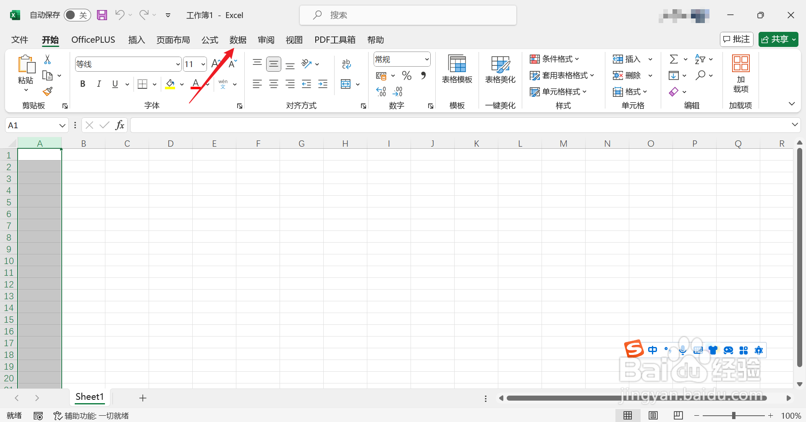Click the Fill down icon

coord(674,75)
